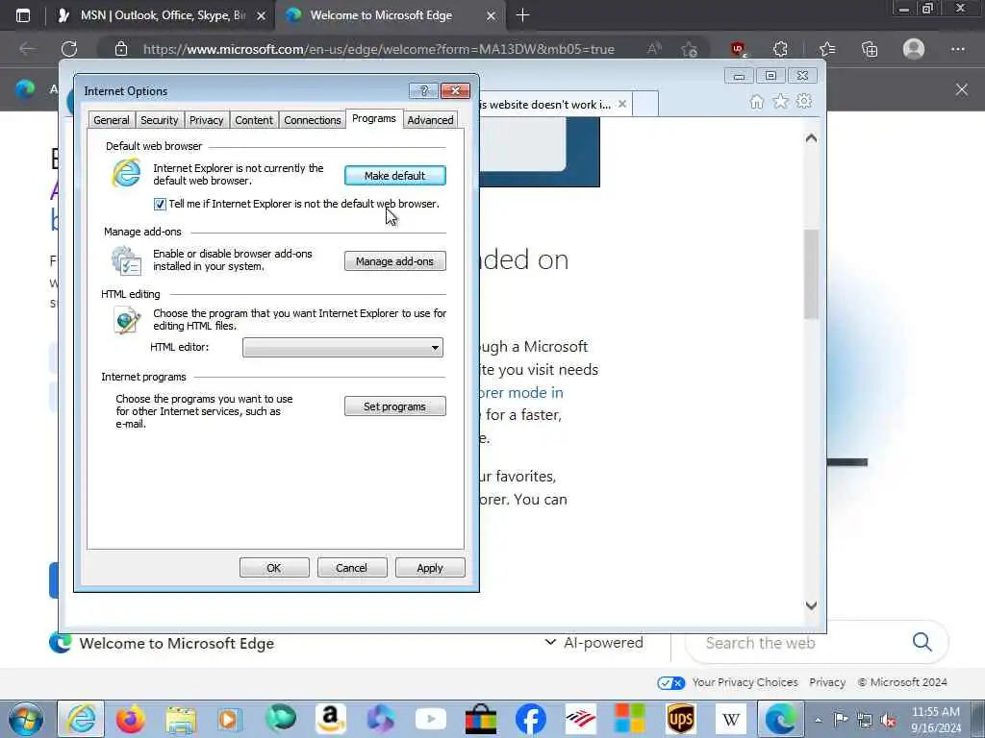Open Edge tab actions menu icon
This screenshot has width=985, height=738.
23,15
